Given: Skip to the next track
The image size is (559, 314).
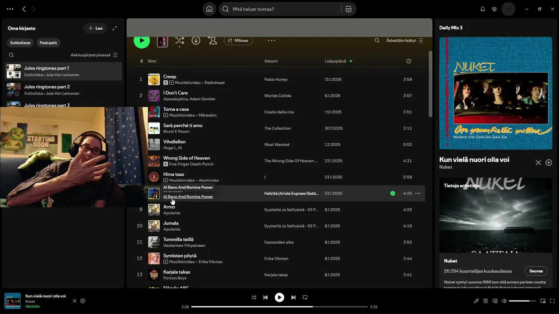Looking at the screenshot, I should [x=293, y=297].
